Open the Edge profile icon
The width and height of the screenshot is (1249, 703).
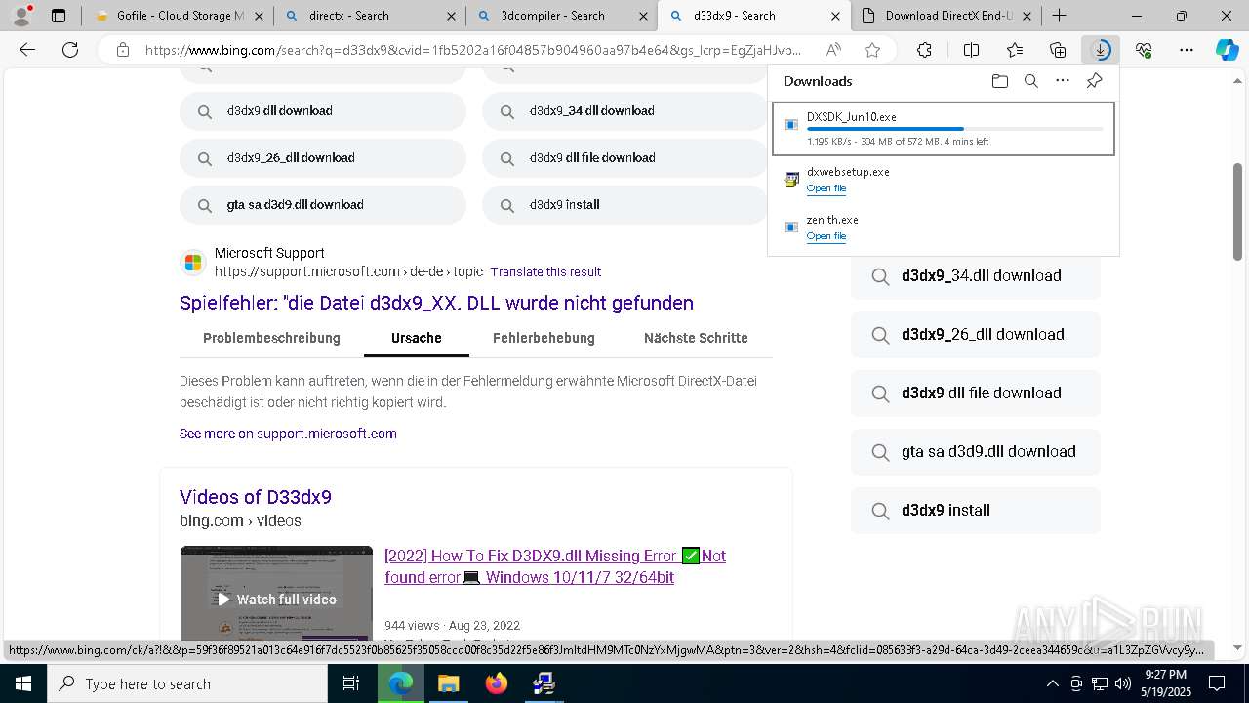(20, 15)
